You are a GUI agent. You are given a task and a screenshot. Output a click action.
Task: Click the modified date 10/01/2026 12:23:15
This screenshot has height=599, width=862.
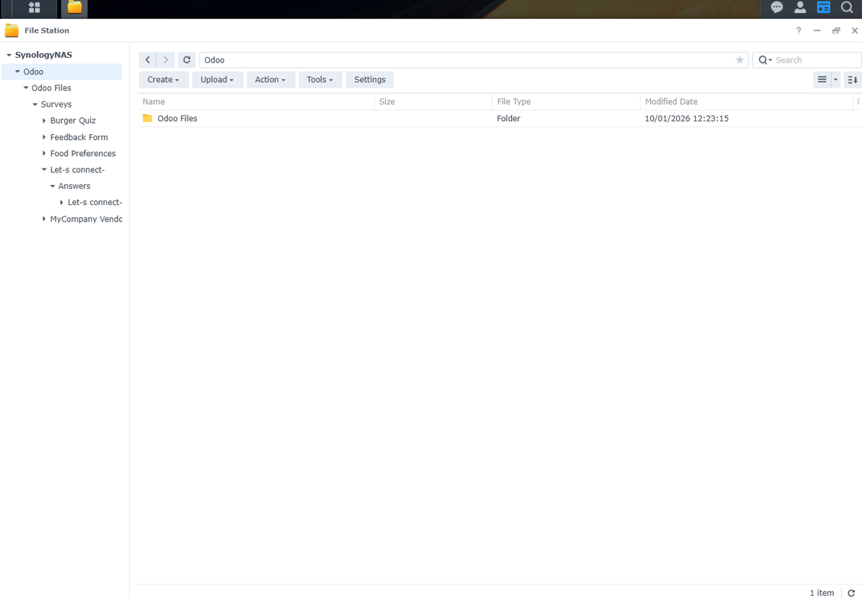[687, 119]
